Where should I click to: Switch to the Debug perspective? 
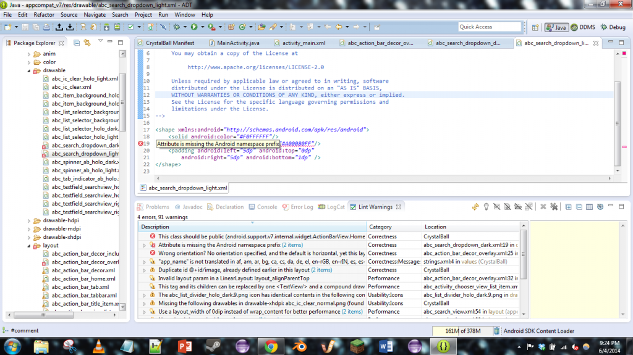pos(613,27)
